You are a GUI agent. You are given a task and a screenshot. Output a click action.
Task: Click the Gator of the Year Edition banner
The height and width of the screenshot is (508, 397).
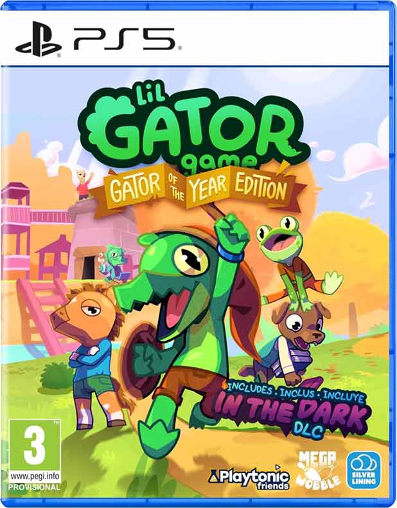point(198,186)
